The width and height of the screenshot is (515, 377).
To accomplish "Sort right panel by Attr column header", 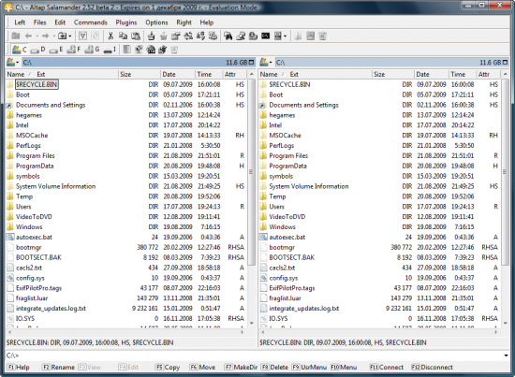I will click(x=489, y=74).
